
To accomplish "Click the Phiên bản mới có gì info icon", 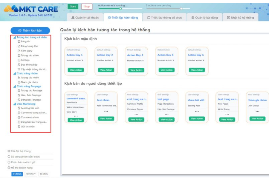I will click(x=9, y=162).
